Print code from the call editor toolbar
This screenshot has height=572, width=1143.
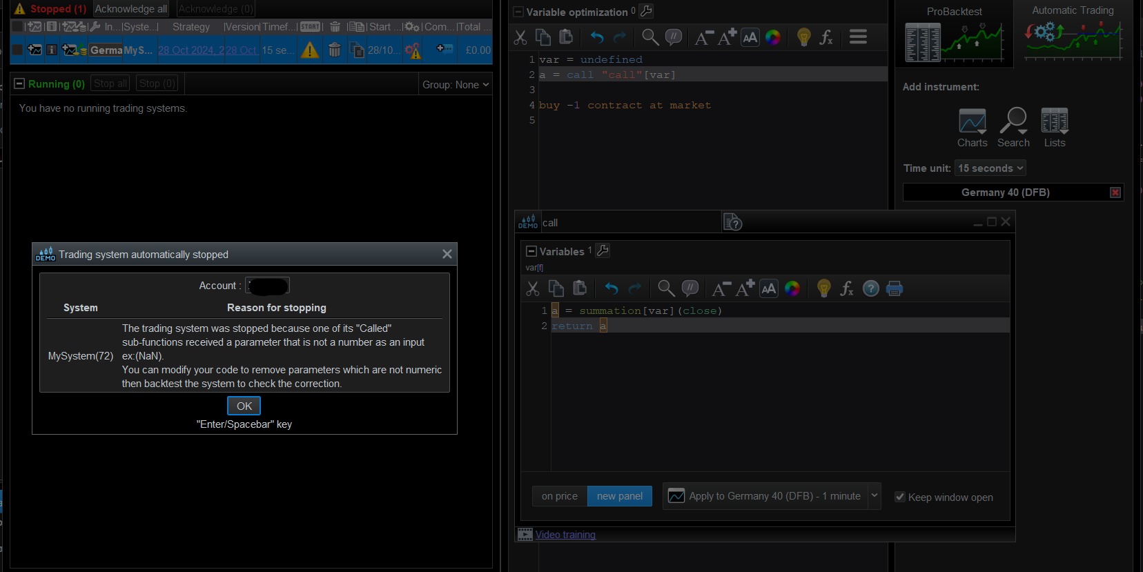point(895,288)
